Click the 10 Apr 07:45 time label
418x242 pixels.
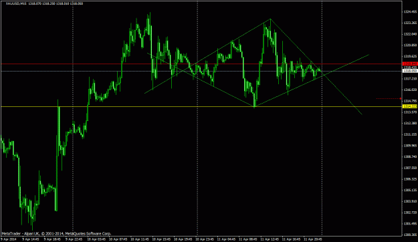point(118,239)
